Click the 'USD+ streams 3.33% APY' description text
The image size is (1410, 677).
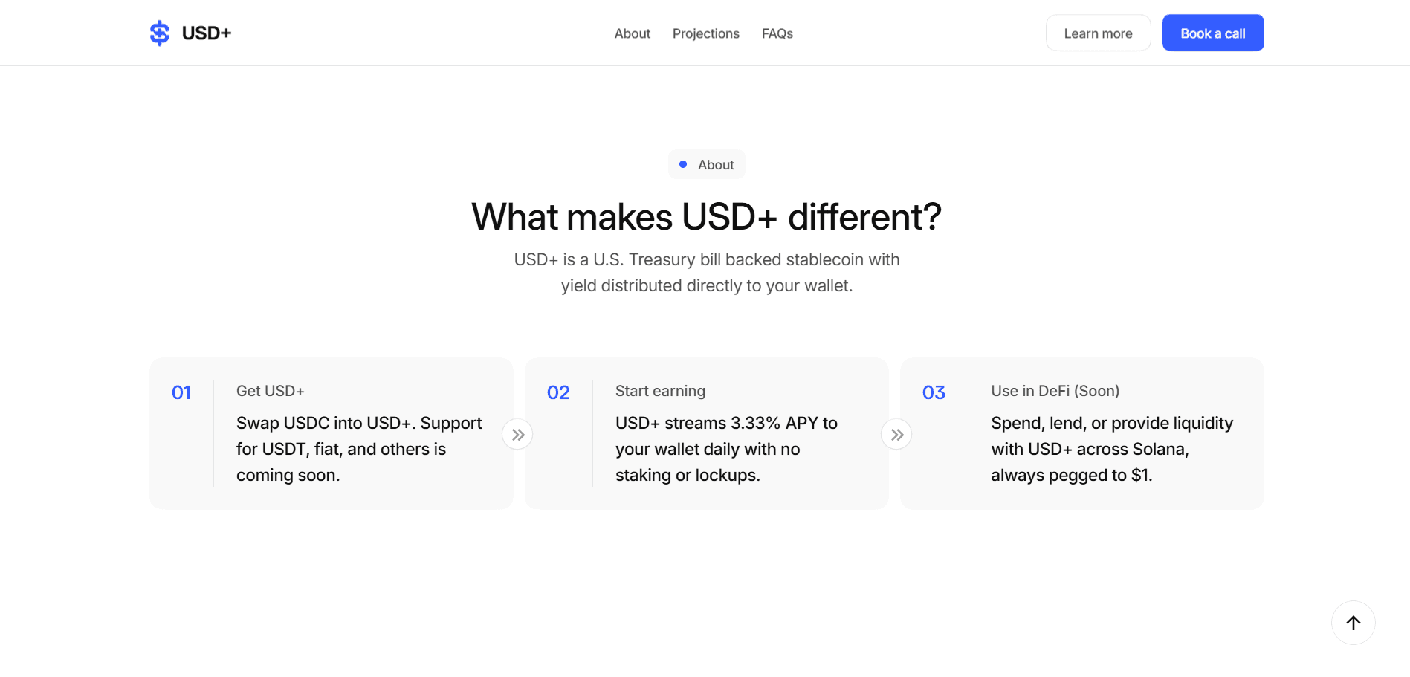727,449
